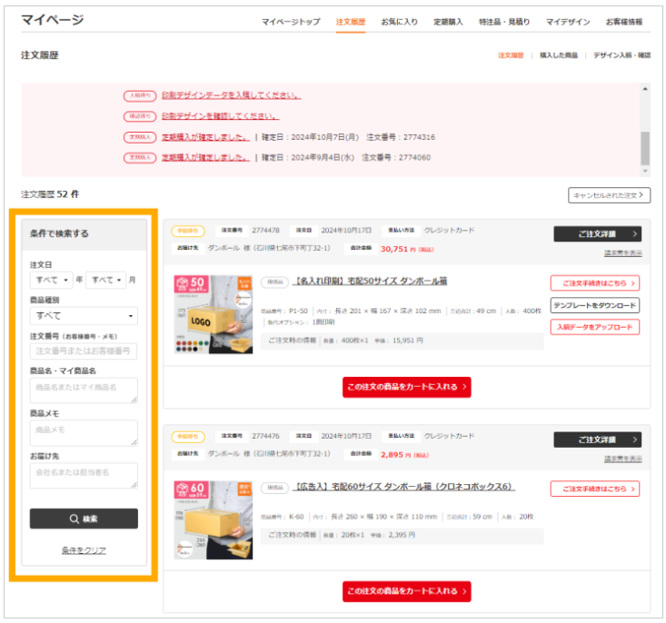Open the 宅配50サイズ ダンボール箱 product thumbnail
Viewport: 666px width, 623px height.
tap(213, 314)
